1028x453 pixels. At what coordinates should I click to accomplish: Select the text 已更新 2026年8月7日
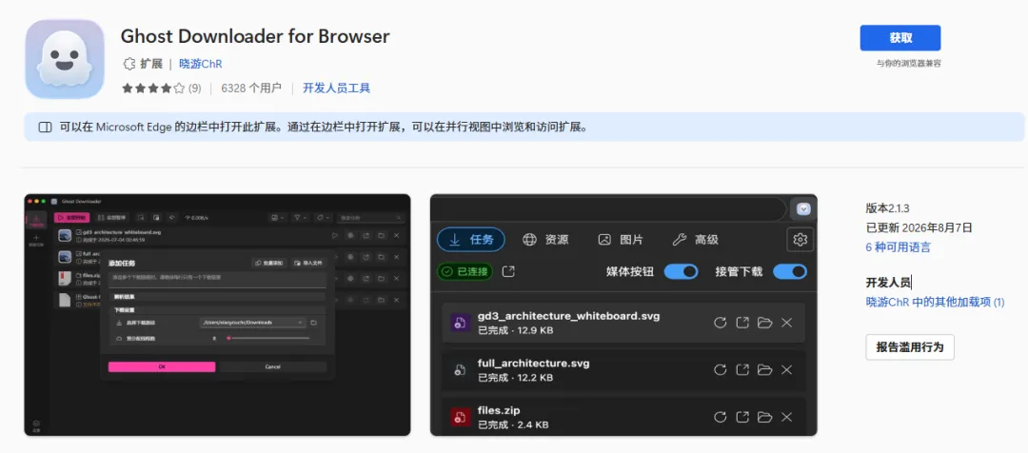919,228
